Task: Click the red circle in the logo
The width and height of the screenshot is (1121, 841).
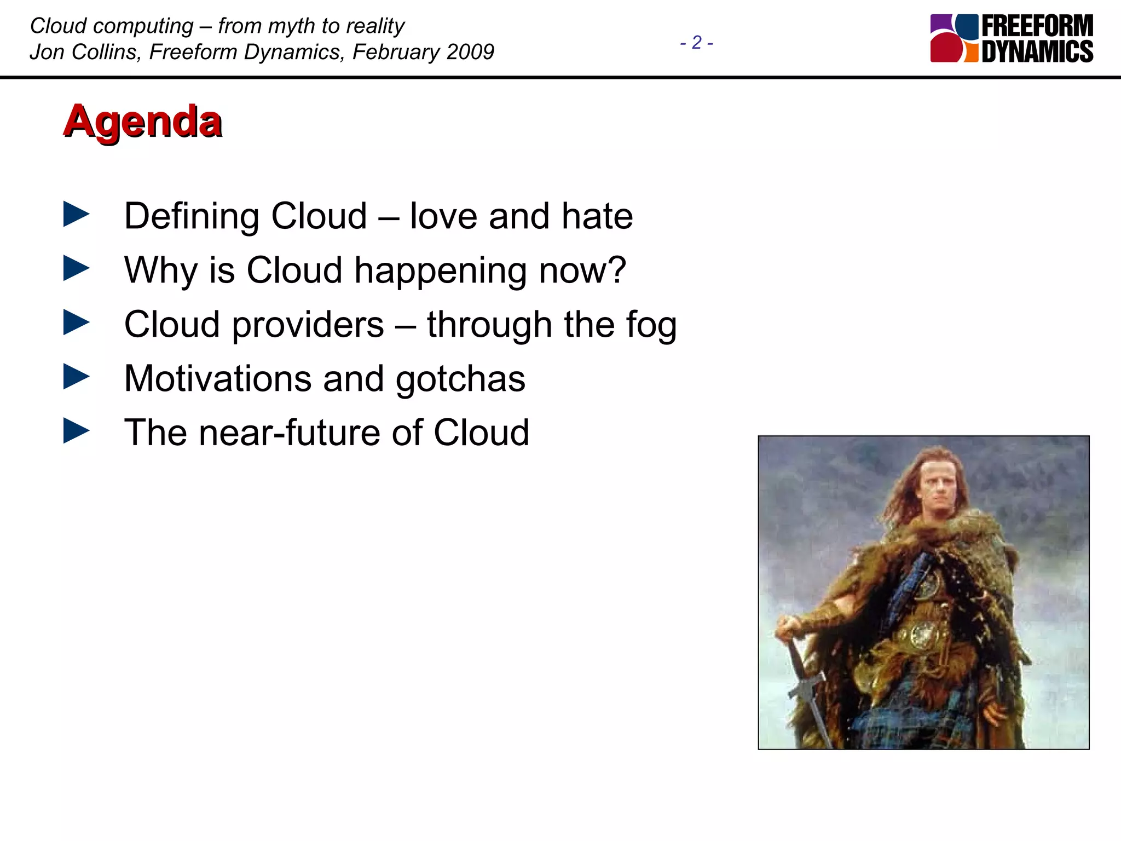Action: click(946, 48)
